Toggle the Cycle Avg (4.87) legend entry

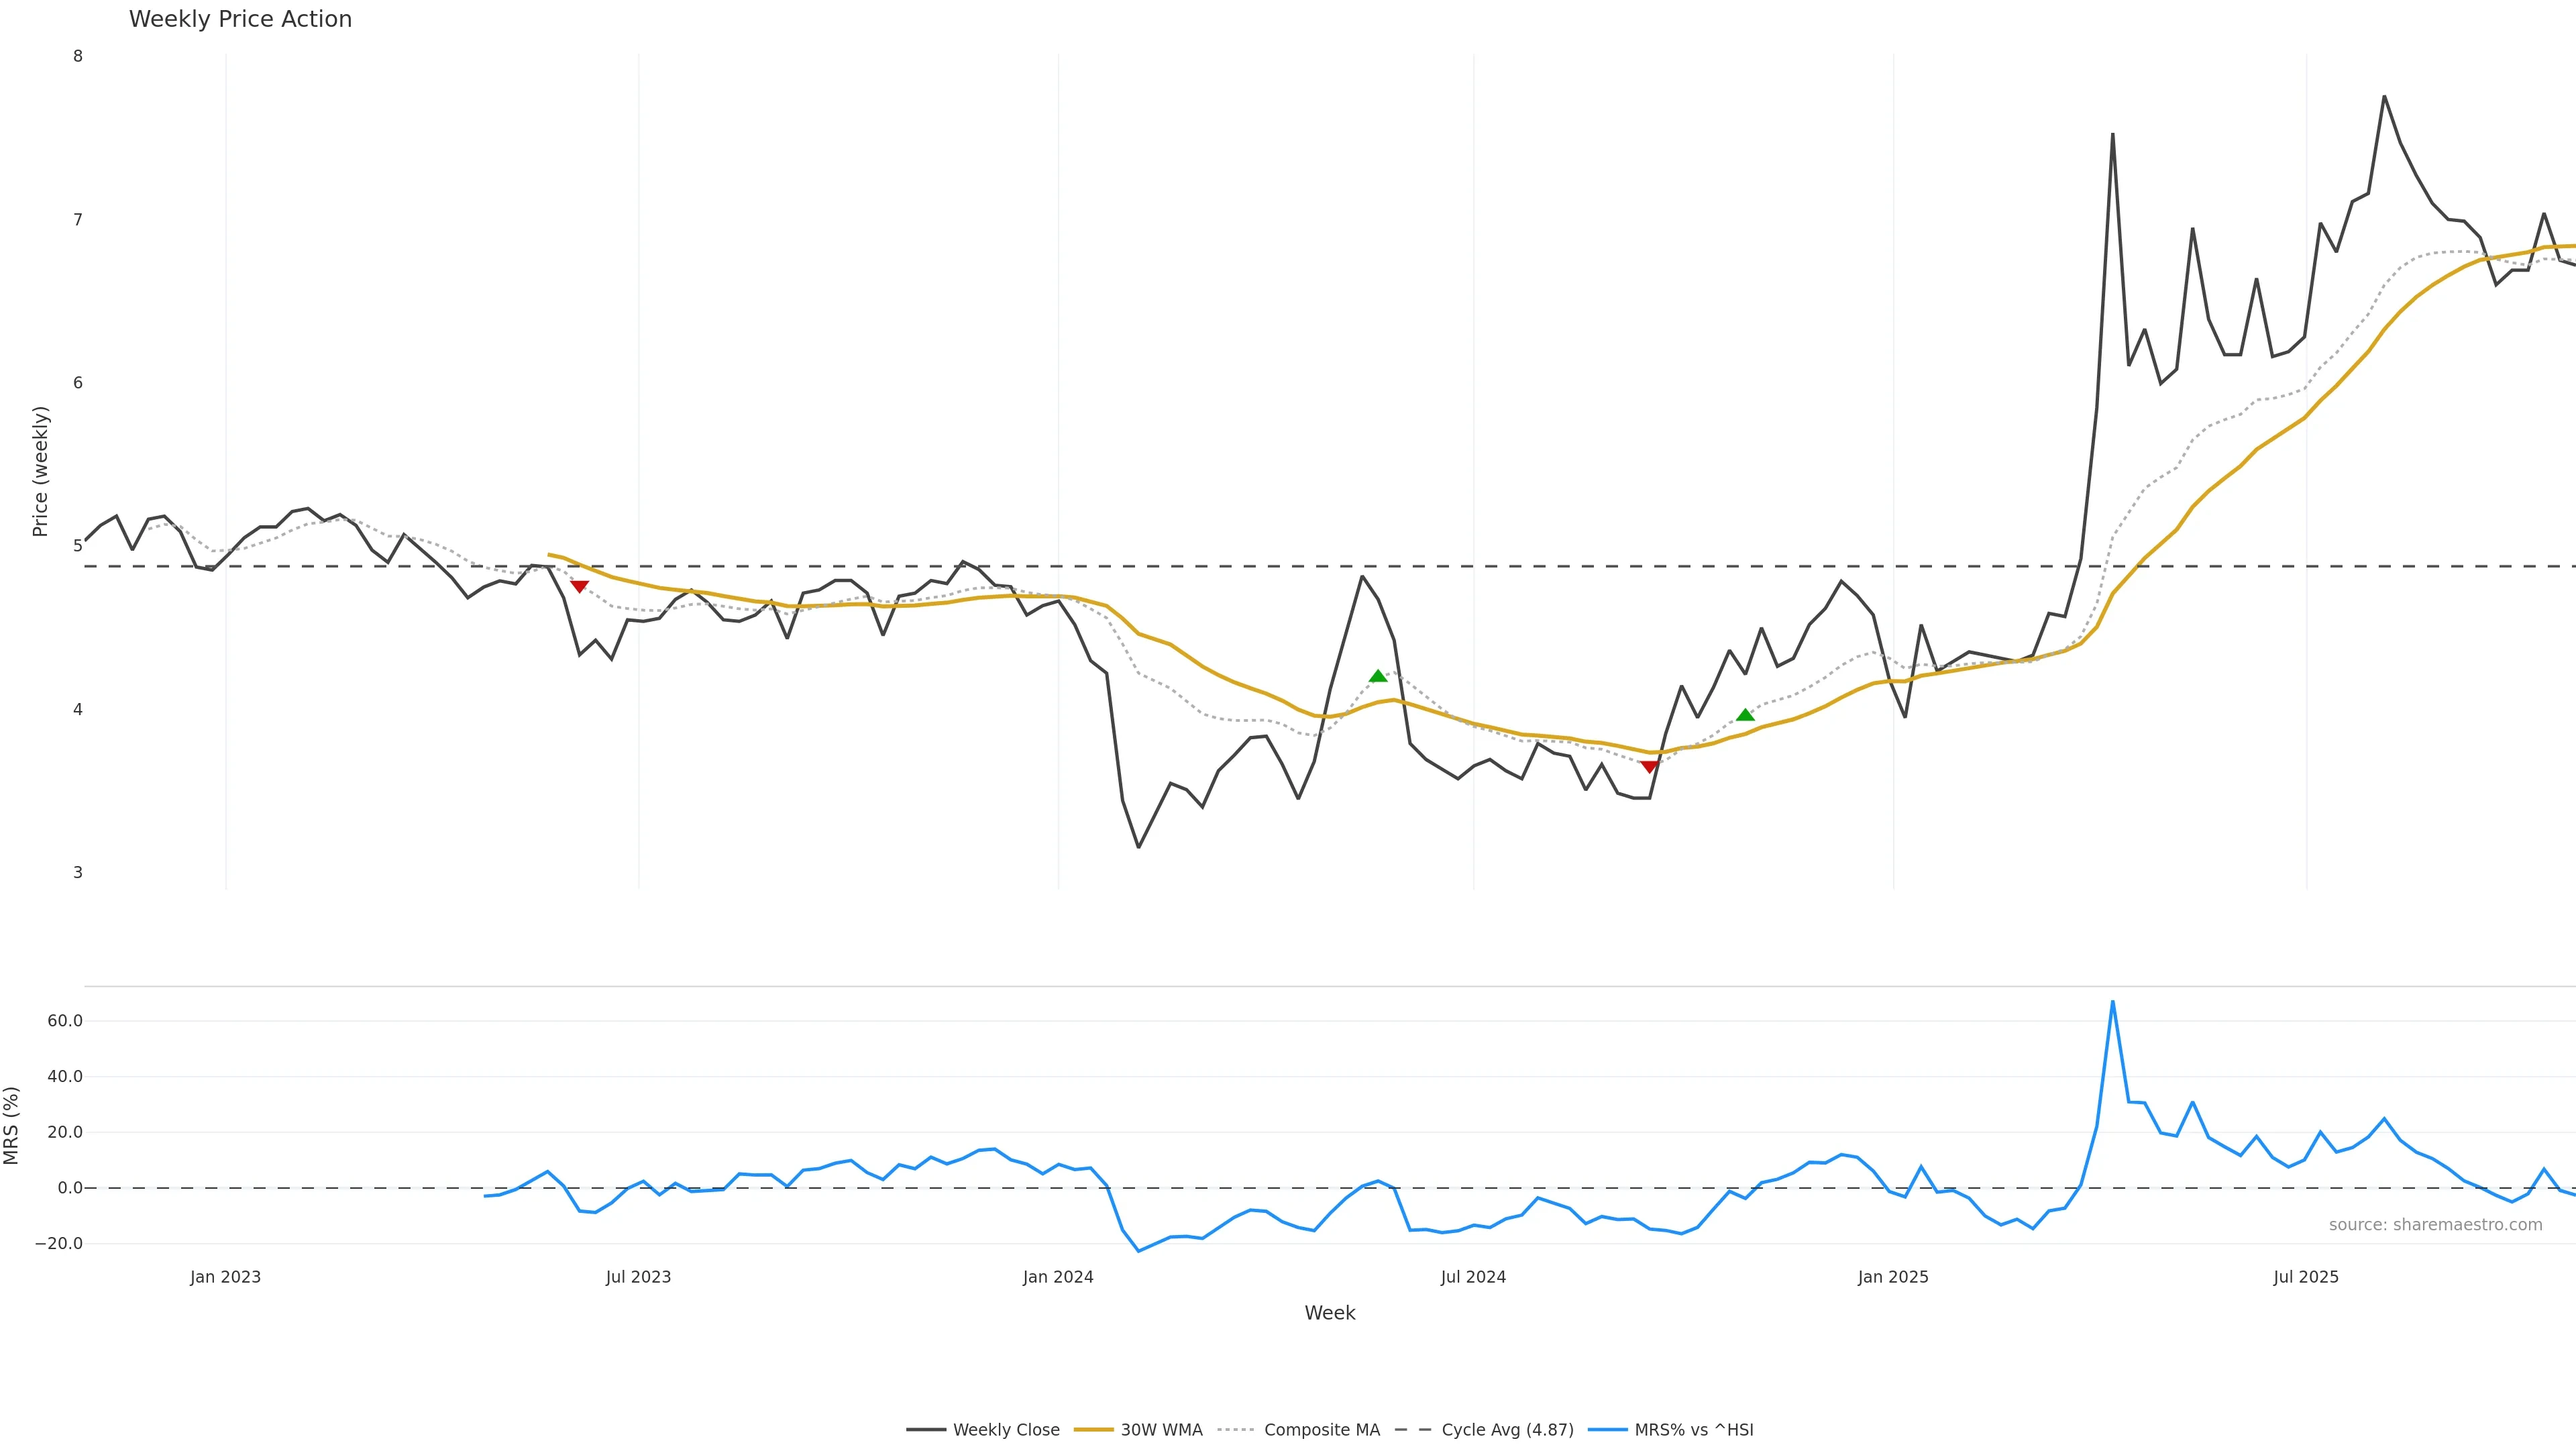(x=1507, y=1430)
